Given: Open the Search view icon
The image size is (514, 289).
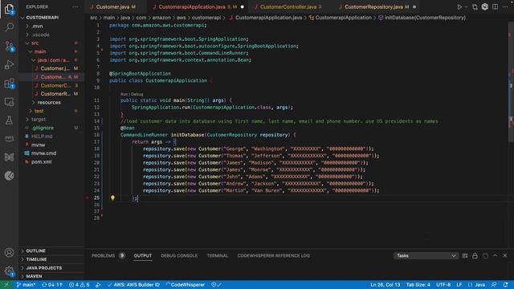Looking at the screenshot, I should (x=9, y=26).
